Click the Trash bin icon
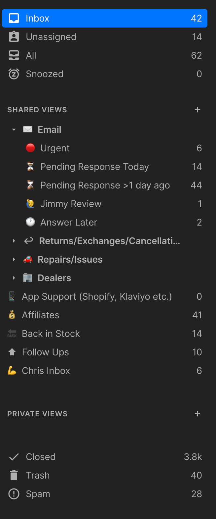Screen dimensions: 216x519 coord(14,475)
